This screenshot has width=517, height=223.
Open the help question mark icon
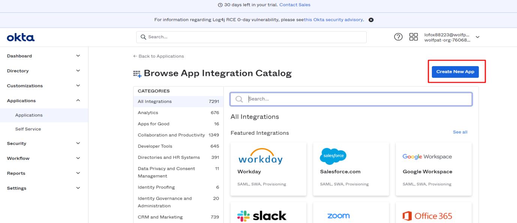coord(398,37)
